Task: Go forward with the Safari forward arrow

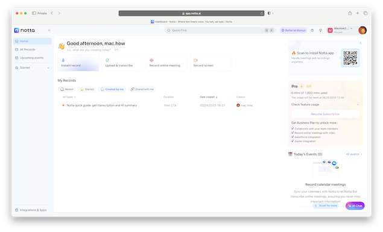Action: (59, 13)
